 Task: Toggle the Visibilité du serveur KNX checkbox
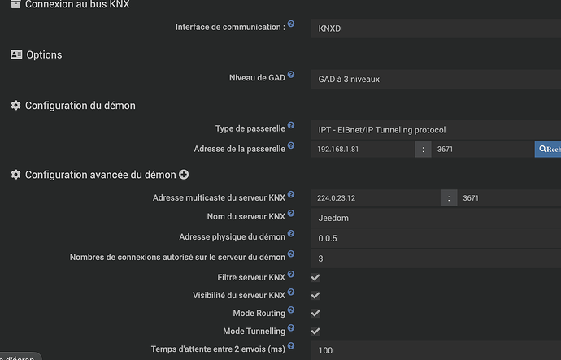315,295
